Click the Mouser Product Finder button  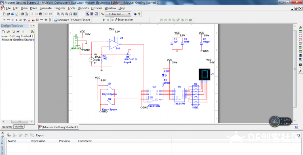[x=72, y=20]
